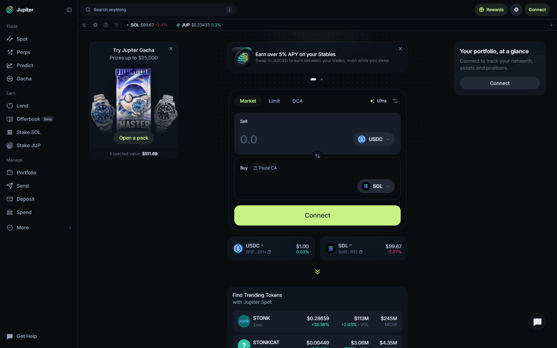The image size is (557, 348).
Task: Open the chat support bubble
Action: click(538, 322)
